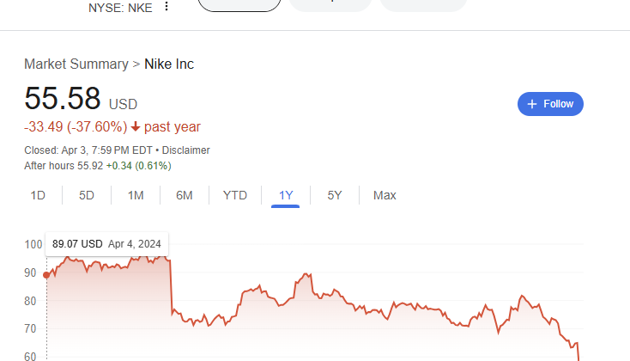The height and width of the screenshot is (361, 630).
Task: Open the three-dot menu beside NYSE: NKE
Action: point(167,6)
